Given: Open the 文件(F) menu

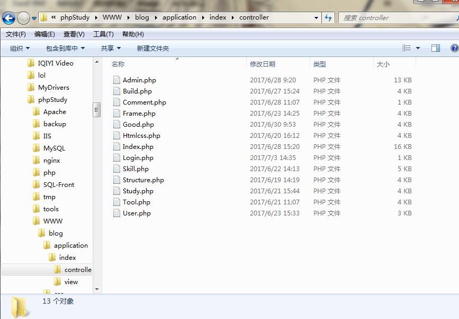Looking at the screenshot, I should (x=16, y=34).
